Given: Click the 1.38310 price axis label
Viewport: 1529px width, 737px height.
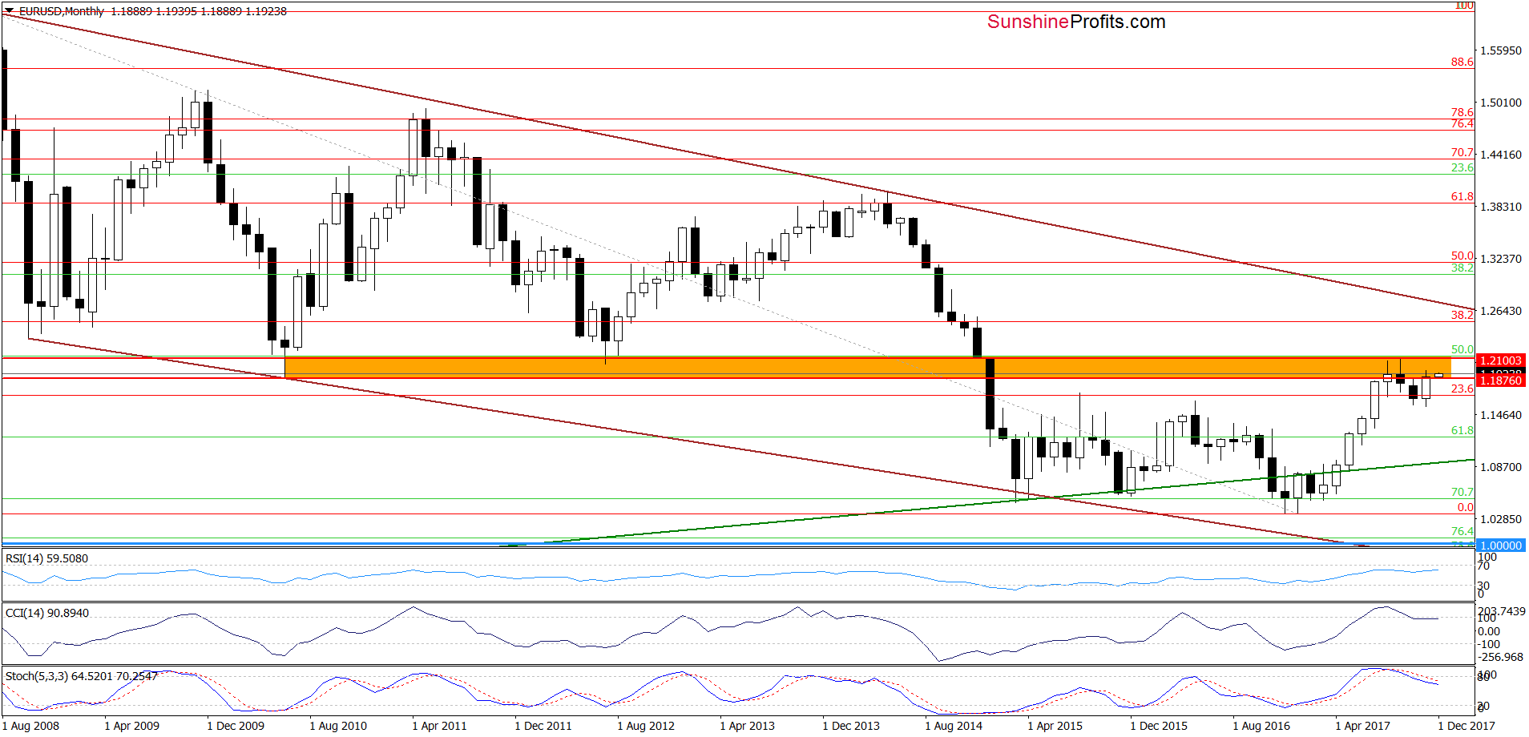Looking at the screenshot, I should point(1500,207).
